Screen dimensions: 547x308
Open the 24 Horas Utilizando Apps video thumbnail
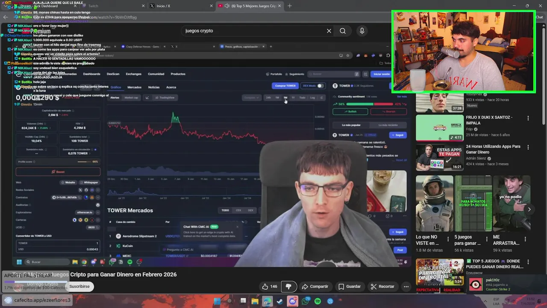(x=440, y=157)
